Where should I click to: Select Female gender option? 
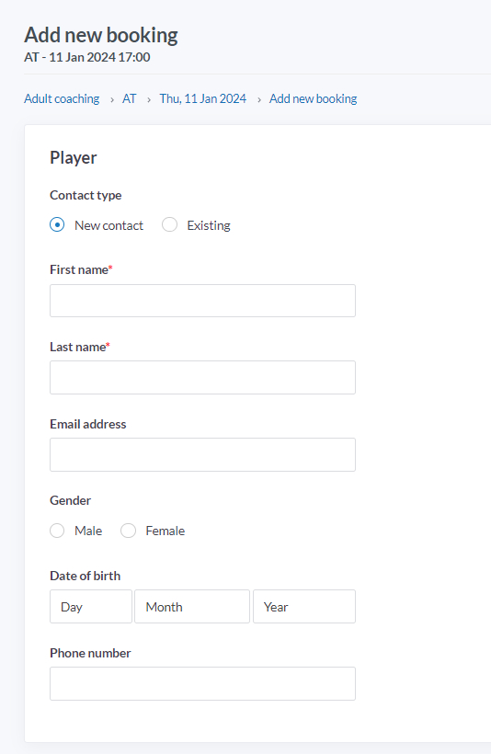click(x=128, y=531)
